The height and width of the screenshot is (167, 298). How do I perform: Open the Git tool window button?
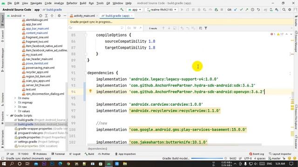[10, 154]
